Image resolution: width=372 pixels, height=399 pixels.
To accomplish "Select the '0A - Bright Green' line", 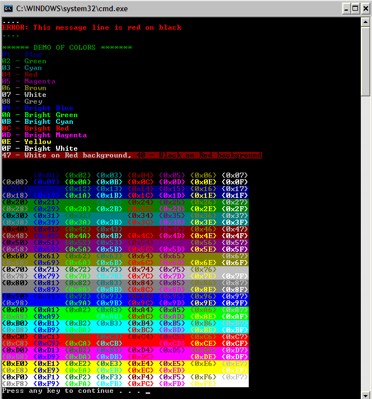I will (x=40, y=115).
